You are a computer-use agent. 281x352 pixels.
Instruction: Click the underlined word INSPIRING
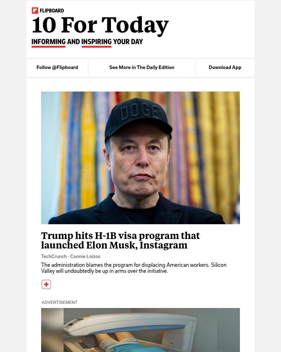tap(96, 42)
